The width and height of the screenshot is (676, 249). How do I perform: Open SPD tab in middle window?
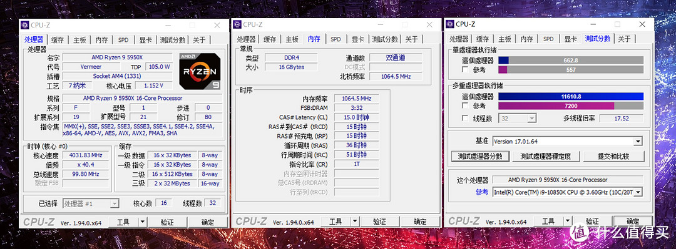(335, 39)
